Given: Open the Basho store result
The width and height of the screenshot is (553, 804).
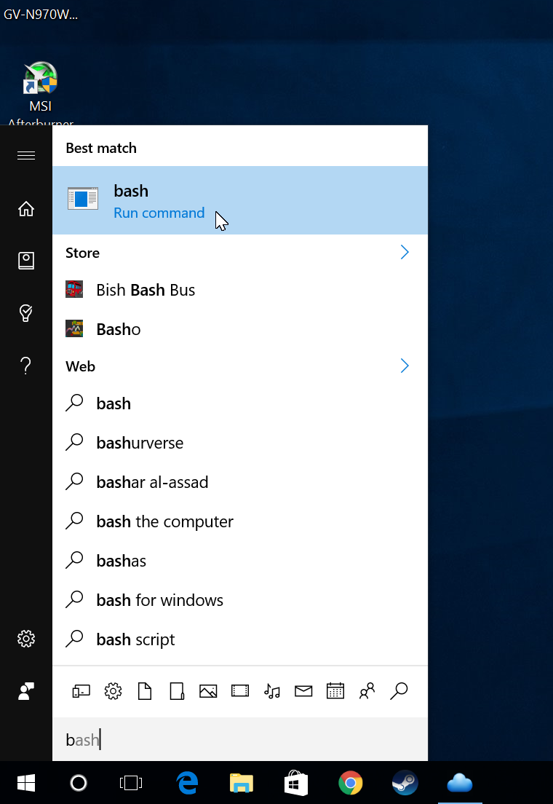Looking at the screenshot, I should [x=240, y=329].
